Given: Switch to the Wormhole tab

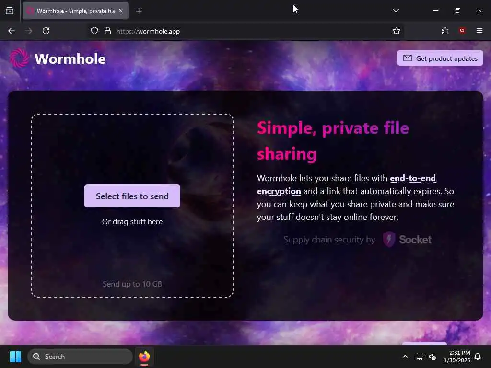Looking at the screenshot, I should coord(75,11).
